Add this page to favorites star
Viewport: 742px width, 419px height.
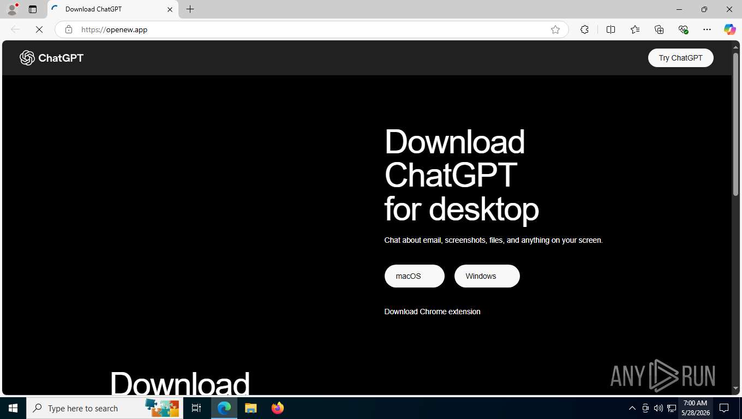tap(555, 29)
